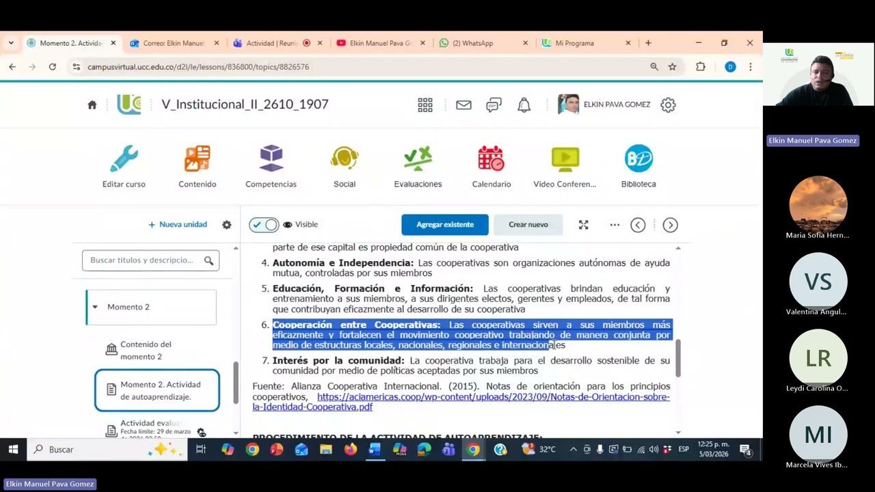Screen dimensions: 875x492
Task: Open the aciamericas.coop Notas de Orientación link
Action: (461, 402)
